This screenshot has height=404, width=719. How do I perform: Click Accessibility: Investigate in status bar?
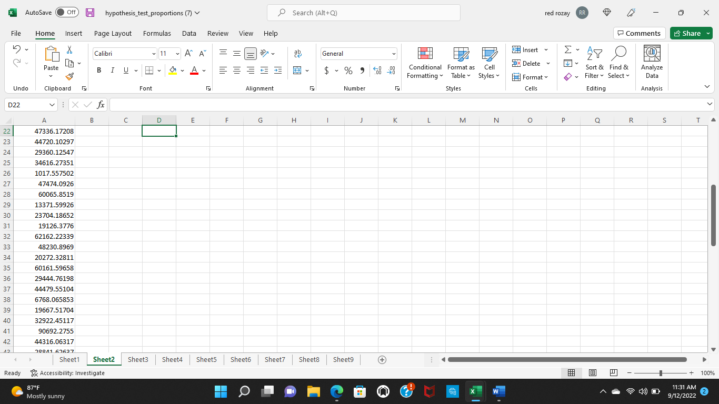[x=67, y=373]
